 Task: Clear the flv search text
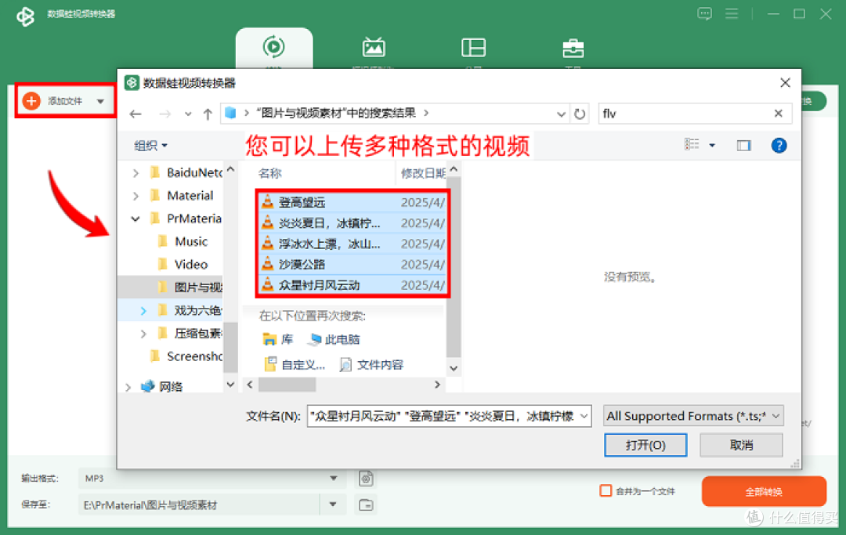coord(778,114)
